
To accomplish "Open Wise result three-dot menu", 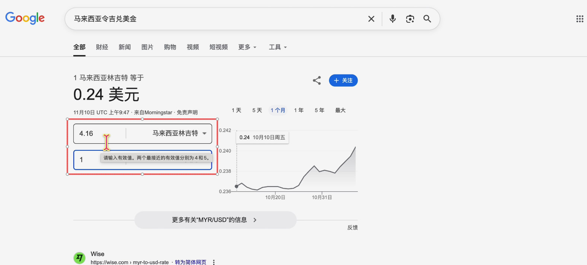I will pos(214,262).
